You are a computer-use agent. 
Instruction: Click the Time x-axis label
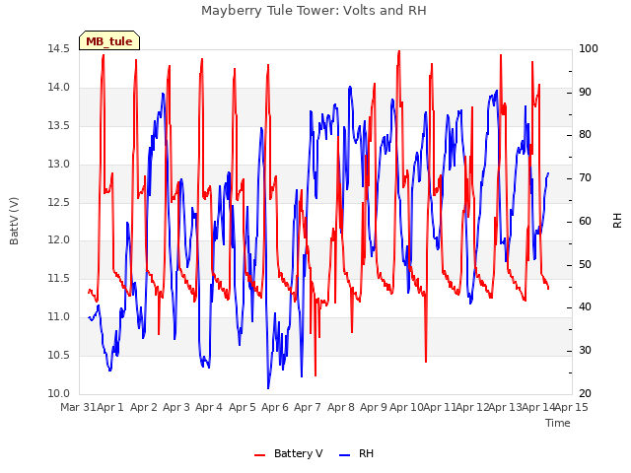[558, 423]
